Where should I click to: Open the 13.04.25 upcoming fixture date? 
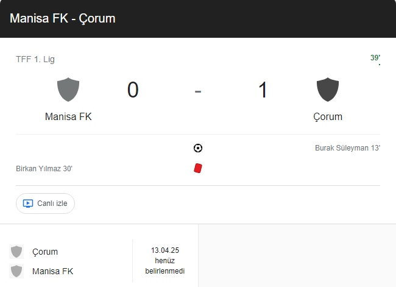point(165,250)
